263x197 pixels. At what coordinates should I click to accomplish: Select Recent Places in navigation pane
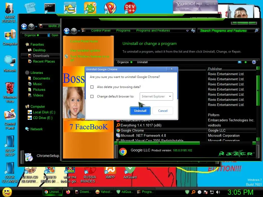point(44,62)
